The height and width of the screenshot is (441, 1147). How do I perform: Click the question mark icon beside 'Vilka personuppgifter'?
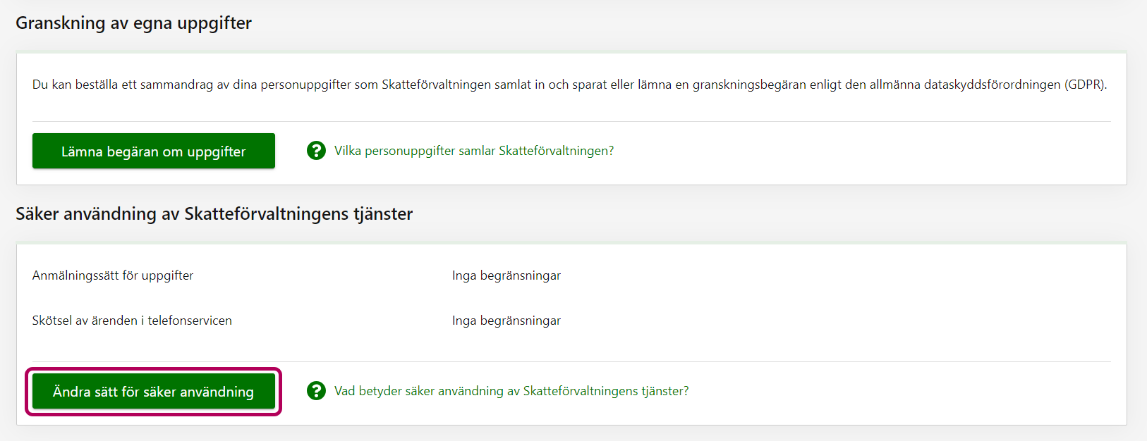click(x=316, y=151)
